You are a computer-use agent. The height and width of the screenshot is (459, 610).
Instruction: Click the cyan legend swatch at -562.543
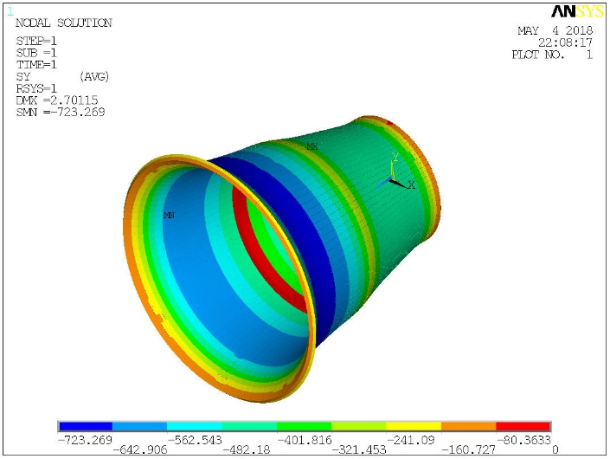pyautogui.click(x=195, y=426)
